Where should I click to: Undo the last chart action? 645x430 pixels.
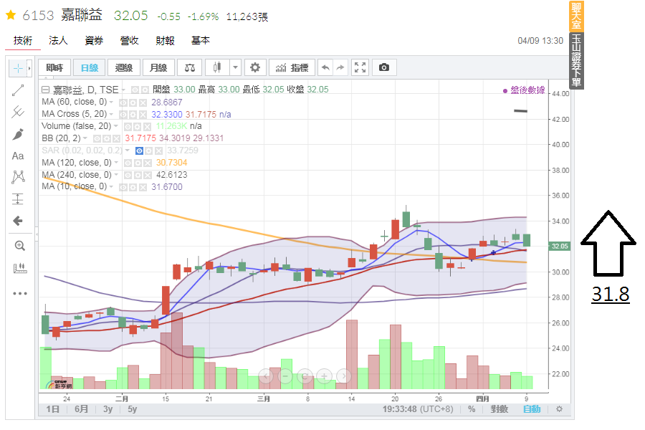[x=325, y=67]
